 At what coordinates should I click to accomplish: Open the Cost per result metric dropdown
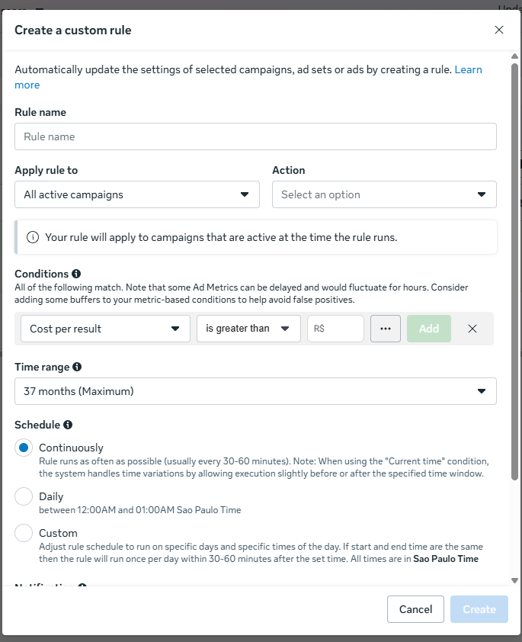(105, 329)
